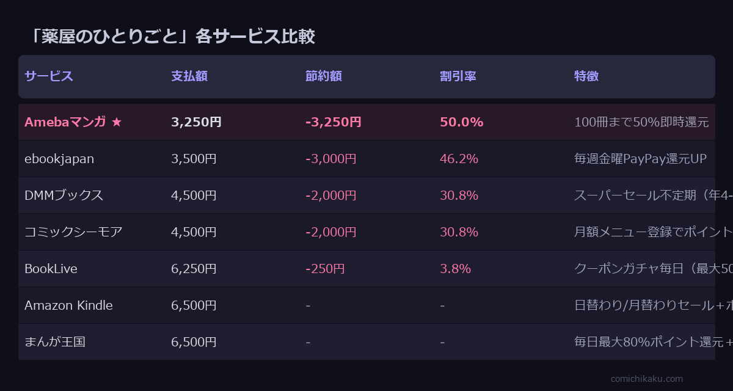Click the ebookjapan row label
733x391 pixels.
pos(59,159)
